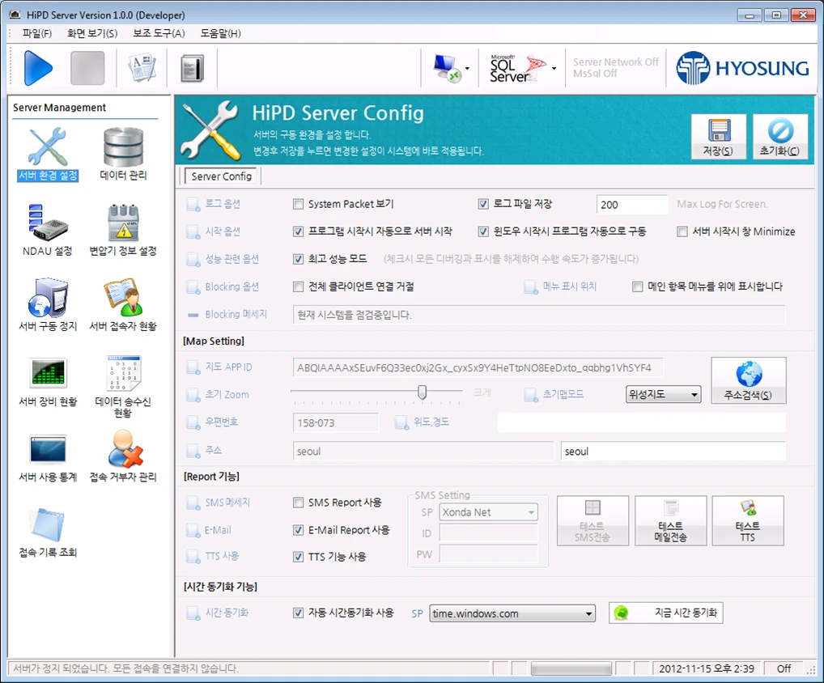Open the 위성지도 map mode dropdown
This screenshot has height=683, width=824.
coord(664,394)
